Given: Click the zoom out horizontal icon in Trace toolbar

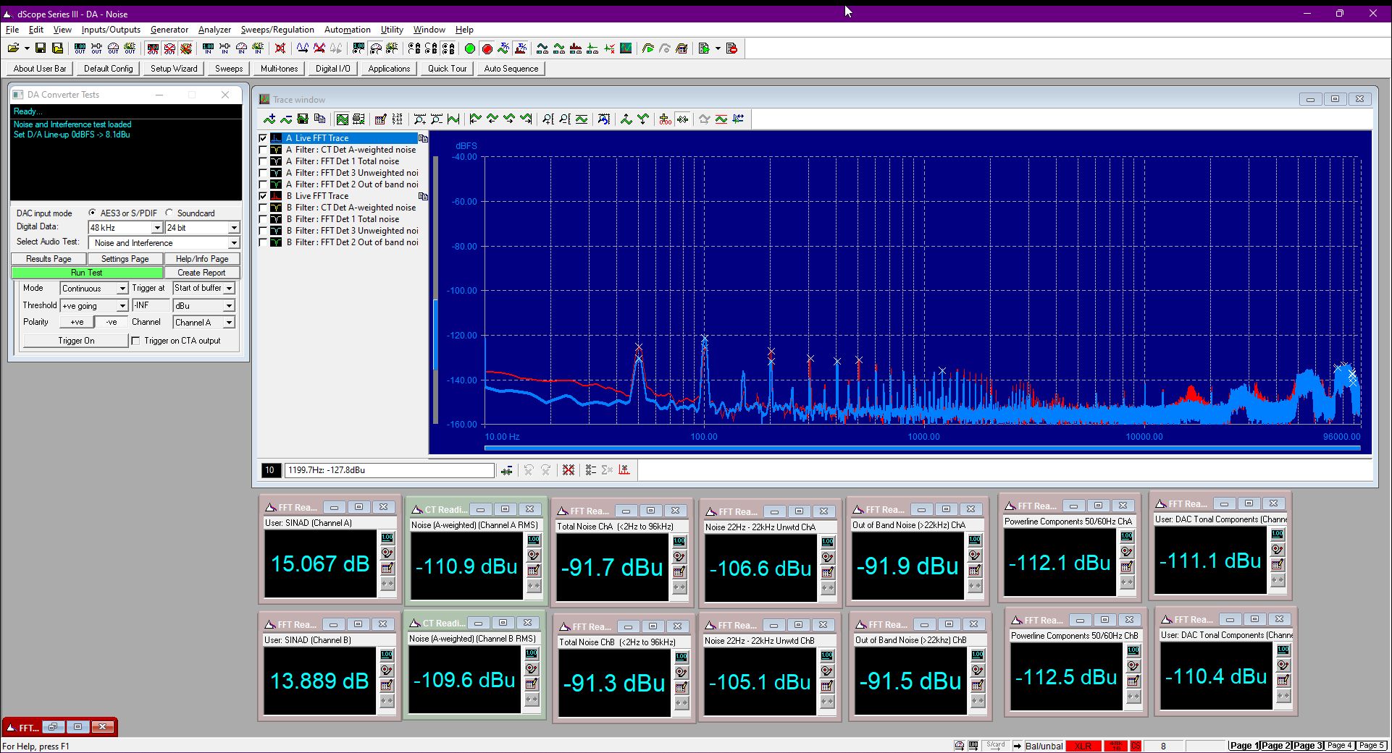Looking at the screenshot, I should tap(437, 119).
